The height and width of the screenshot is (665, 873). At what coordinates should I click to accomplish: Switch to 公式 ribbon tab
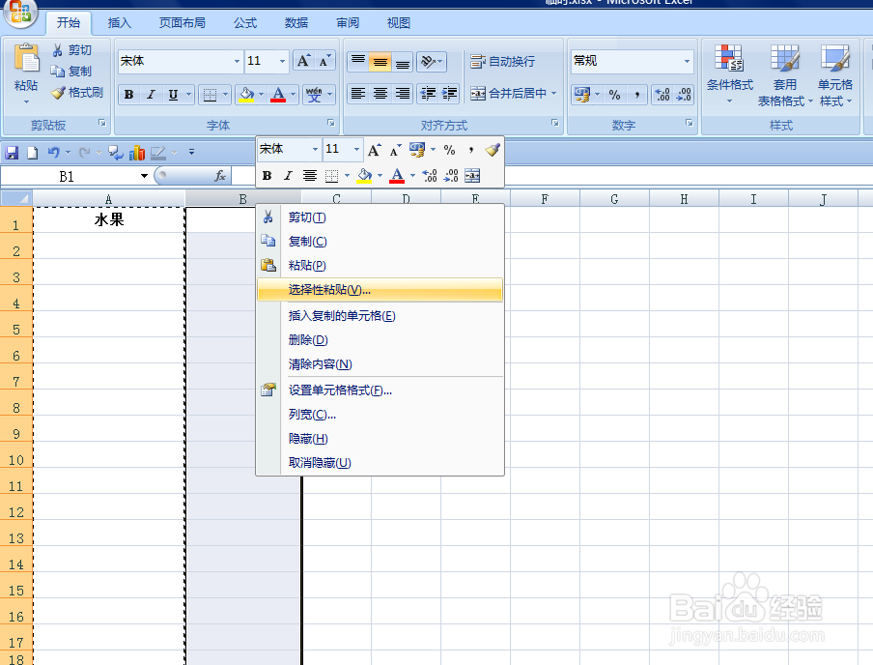point(245,23)
